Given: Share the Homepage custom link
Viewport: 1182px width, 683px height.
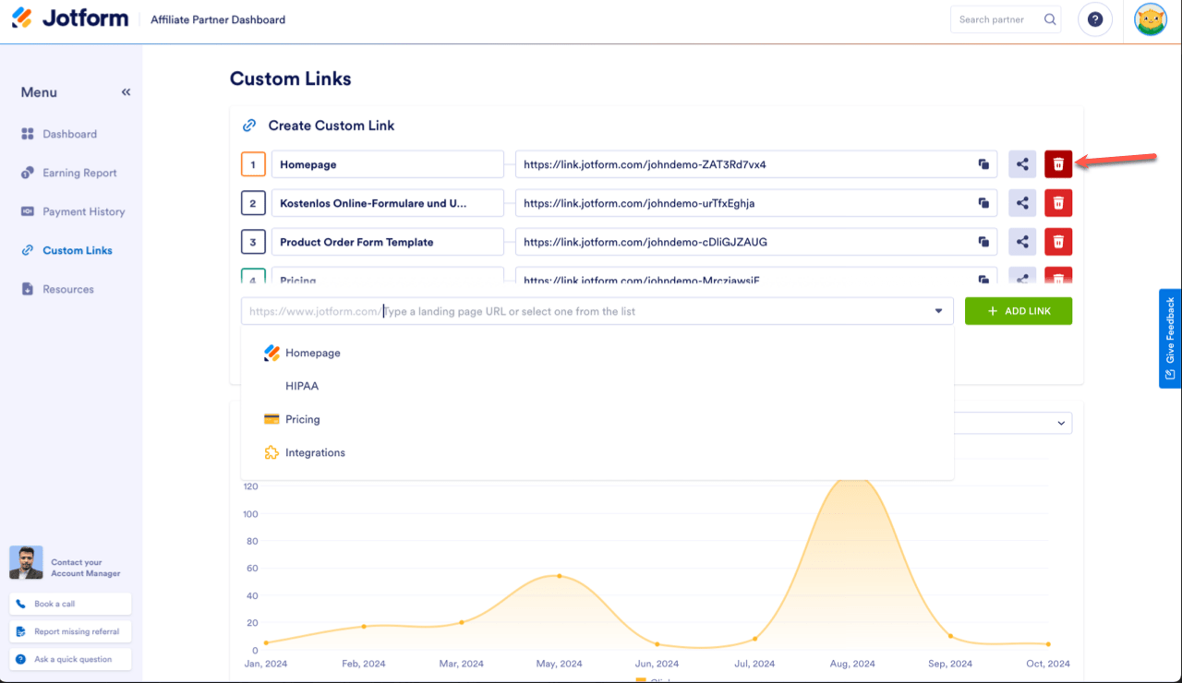Looking at the screenshot, I should [1022, 164].
